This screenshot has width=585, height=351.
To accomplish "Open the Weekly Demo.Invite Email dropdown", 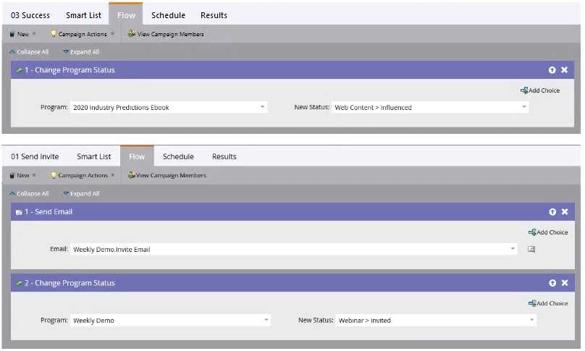I will (x=513, y=249).
